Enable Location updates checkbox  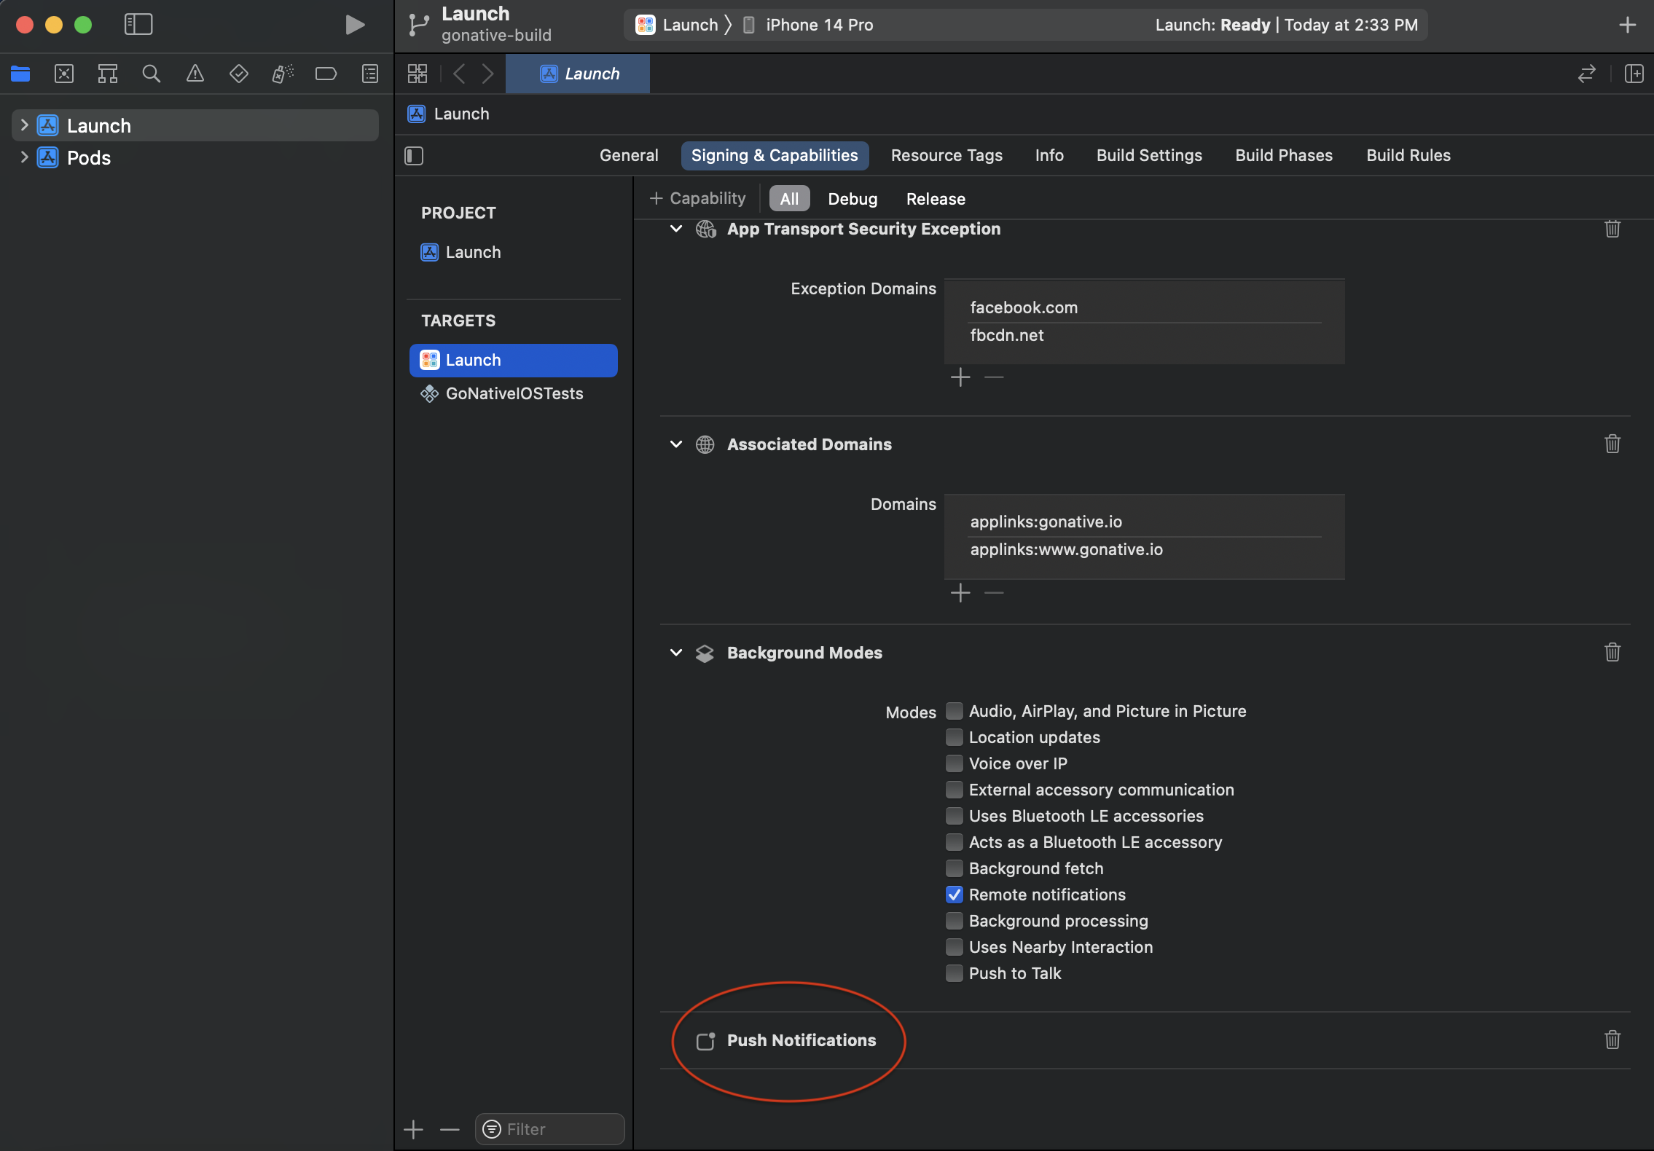[954, 738]
